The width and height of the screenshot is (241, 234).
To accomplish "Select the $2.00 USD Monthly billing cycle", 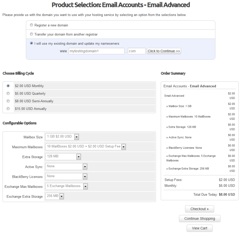I will (x=8, y=86).
